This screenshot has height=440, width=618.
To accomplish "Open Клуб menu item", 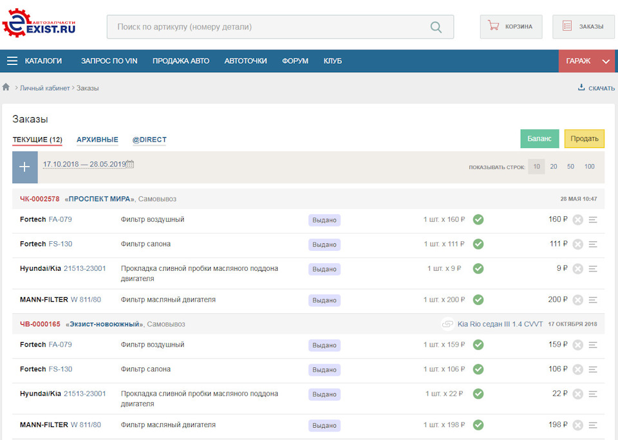I will tap(333, 61).
